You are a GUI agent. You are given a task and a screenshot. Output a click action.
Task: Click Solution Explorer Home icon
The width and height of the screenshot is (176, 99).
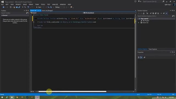coord(144,13)
